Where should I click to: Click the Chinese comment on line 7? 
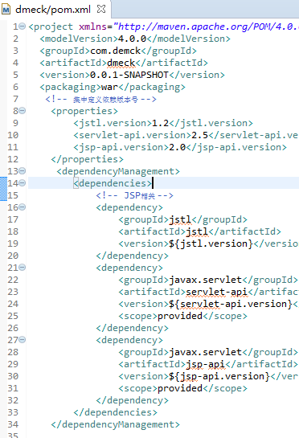tap(101, 99)
